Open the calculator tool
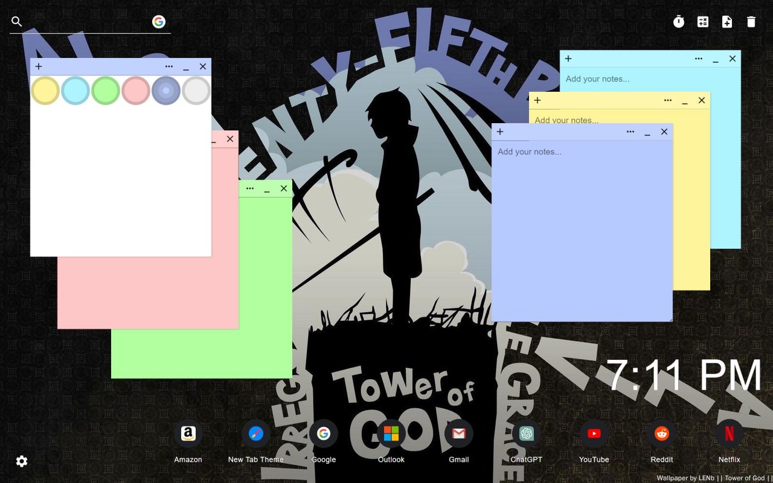 pos(703,22)
